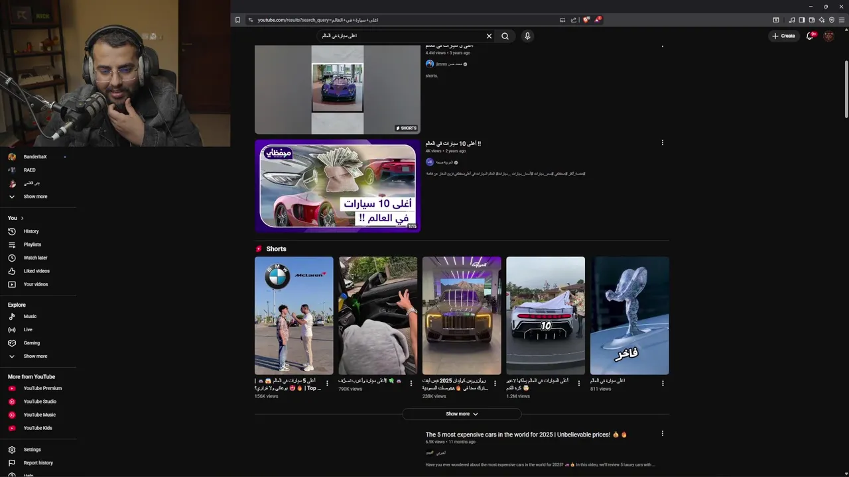
Task: Open options for the 790K views short
Action: pyautogui.click(x=411, y=384)
